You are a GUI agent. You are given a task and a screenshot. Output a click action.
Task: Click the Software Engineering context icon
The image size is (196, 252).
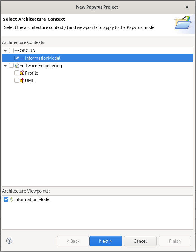(17, 66)
